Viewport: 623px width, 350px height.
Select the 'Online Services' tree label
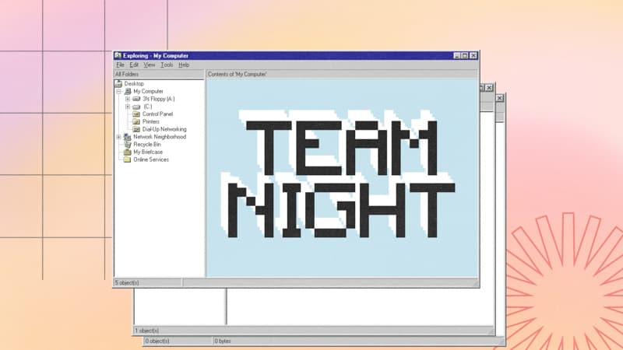[x=151, y=159]
